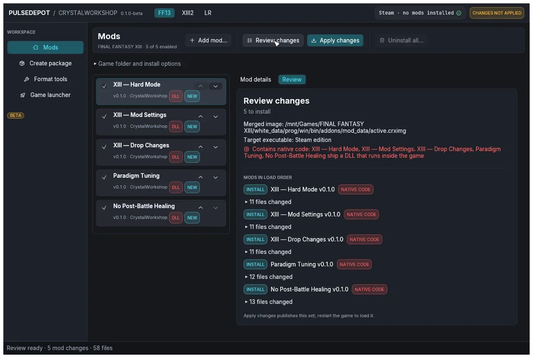This screenshot has width=533, height=358.
Task: Move XIII — Hard Mode down in load order
Action: tap(216, 86)
